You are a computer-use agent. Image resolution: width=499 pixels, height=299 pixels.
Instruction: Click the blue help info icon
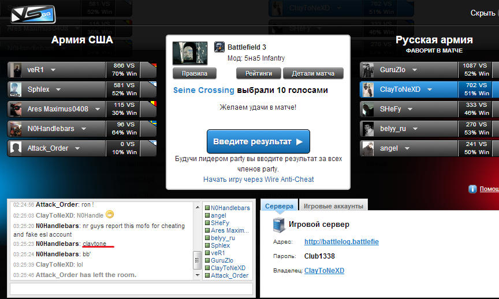[472, 189]
